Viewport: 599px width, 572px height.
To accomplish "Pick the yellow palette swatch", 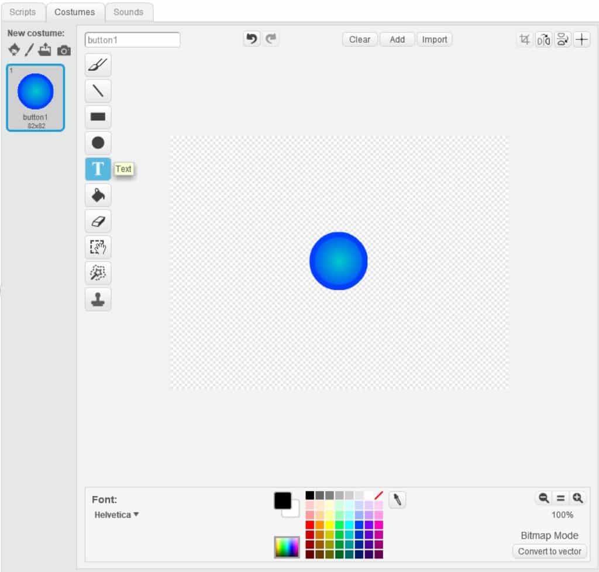I will coord(329,525).
